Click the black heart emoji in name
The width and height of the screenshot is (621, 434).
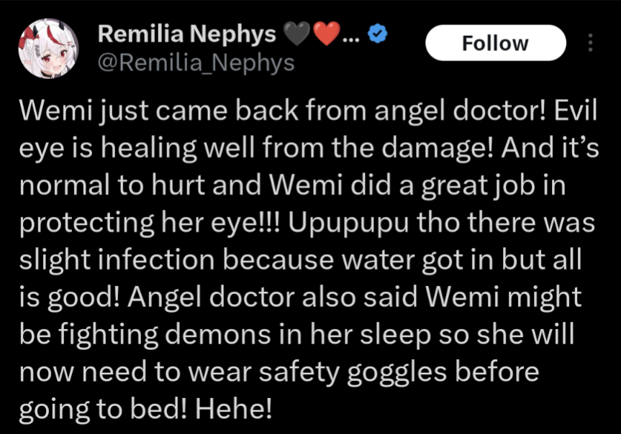click(296, 34)
